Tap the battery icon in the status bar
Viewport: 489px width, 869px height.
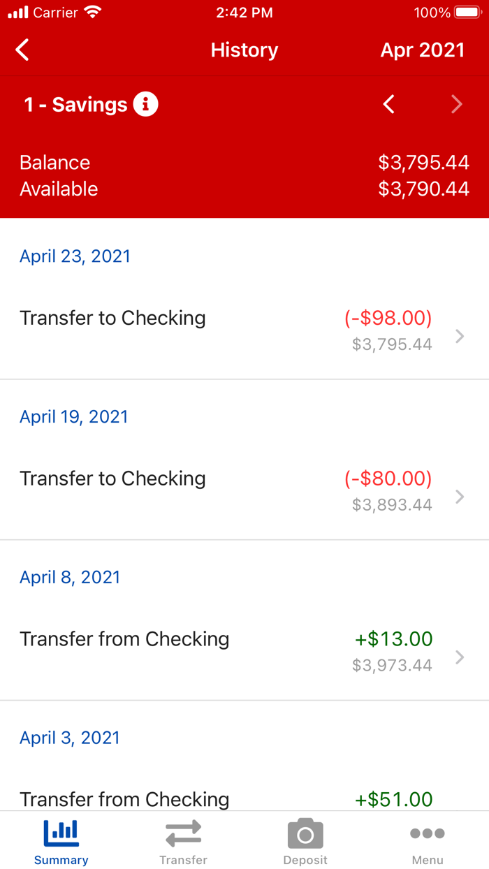point(467,11)
